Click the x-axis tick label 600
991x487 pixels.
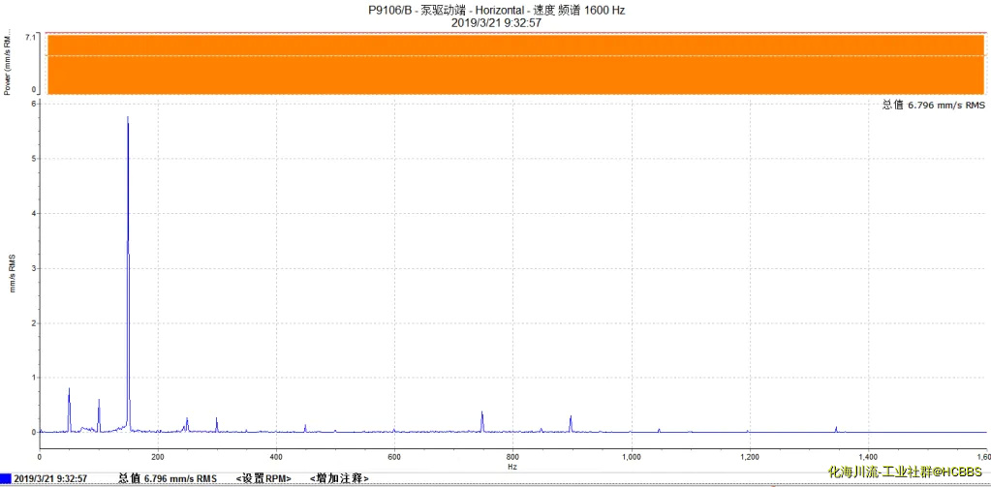tap(394, 456)
